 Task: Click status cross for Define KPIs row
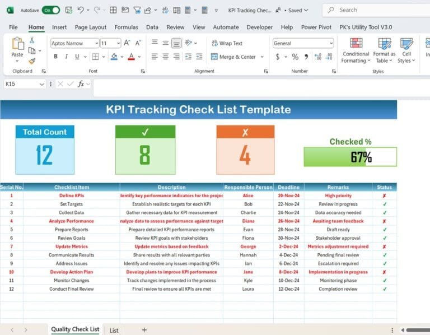pos(384,196)
